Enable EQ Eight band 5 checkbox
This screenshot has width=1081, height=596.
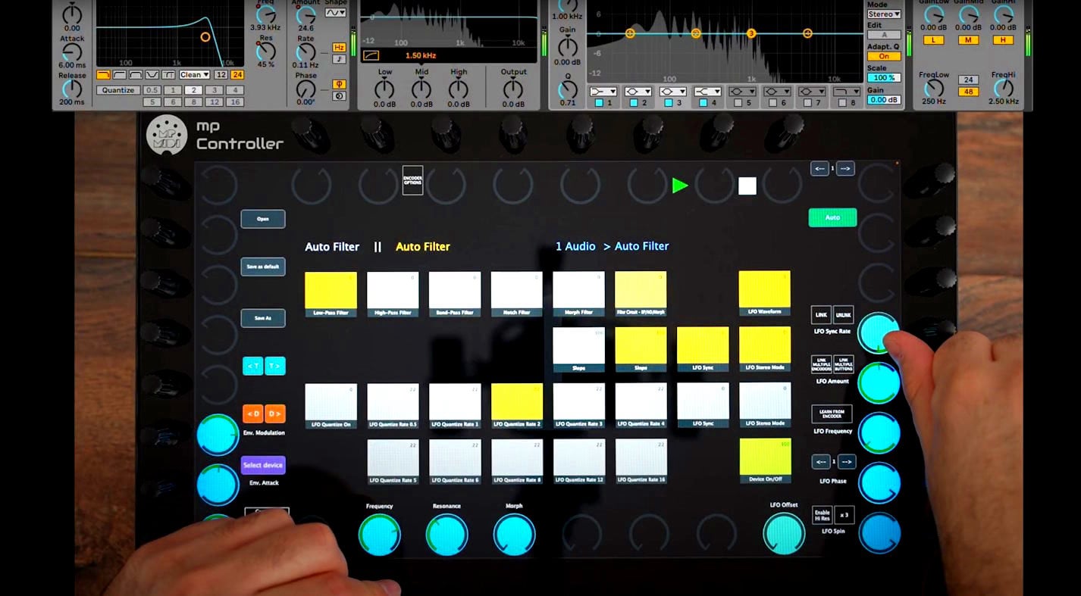click(738, 103)
